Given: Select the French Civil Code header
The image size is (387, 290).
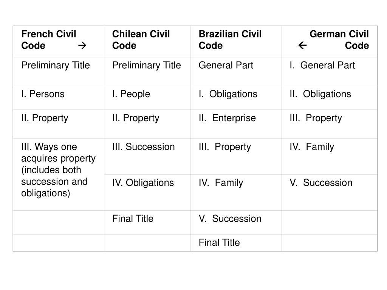Looking at the screenshot, I should pos(59,42).
